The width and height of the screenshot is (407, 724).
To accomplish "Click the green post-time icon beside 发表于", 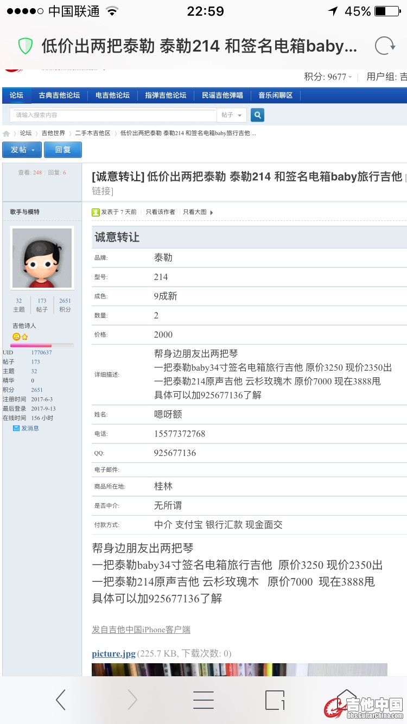I will (x=96, y=212).
